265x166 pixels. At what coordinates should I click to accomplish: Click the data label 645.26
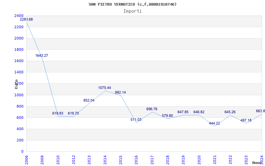click(230, 112)
